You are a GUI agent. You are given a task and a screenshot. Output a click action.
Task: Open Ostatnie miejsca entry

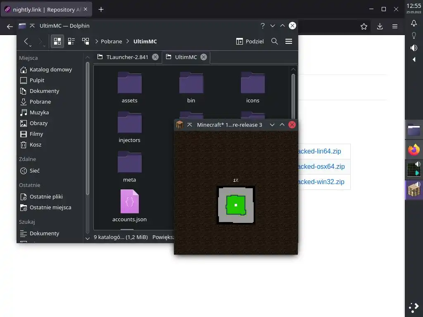50,208
